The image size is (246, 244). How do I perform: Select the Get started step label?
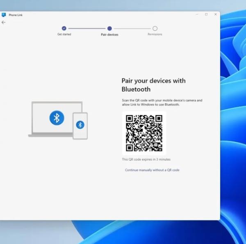point(64,34)
